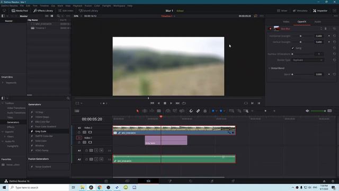Image resolution: width=339 pixels, height=191 pixels.
Task: Toggle the Gang checkbox
Action: pyautogui.click(x=293, y=48)
